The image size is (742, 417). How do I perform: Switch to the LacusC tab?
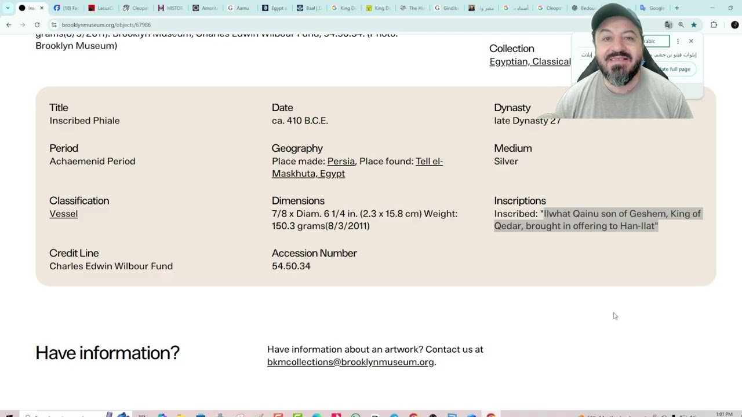click(x=101, y=8)
